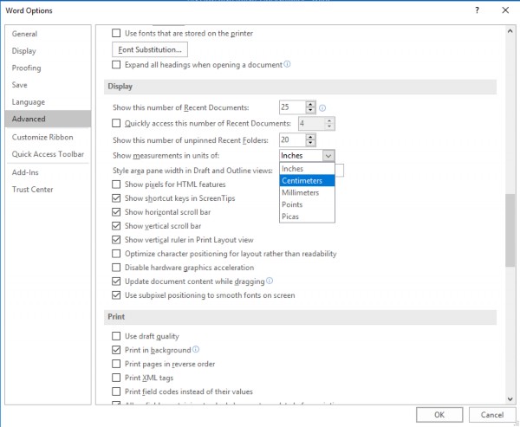Decrease unpinned Recent Folders count with down arrow

[311, 143]
